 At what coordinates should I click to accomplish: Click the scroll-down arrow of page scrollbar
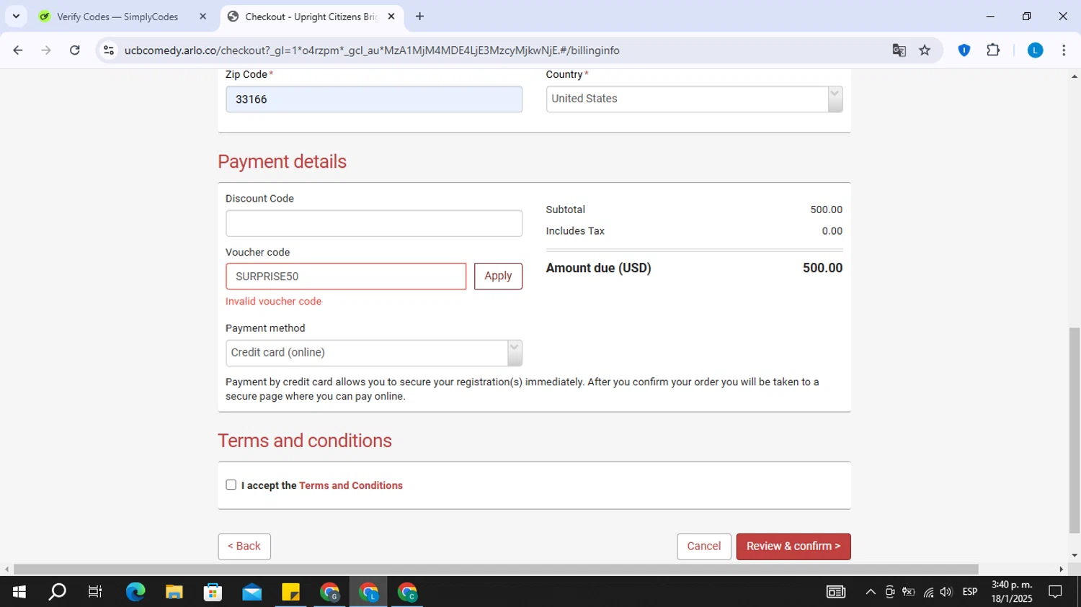pos(1075,556)
